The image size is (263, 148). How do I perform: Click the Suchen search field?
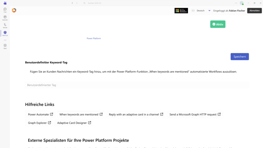(132, 3)
